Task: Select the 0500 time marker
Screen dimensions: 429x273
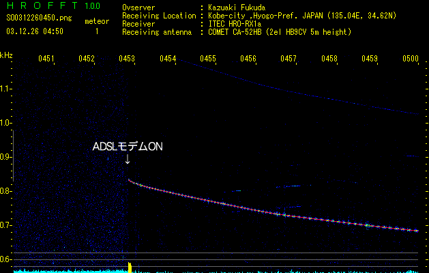Action: pyautogui.click(x=410, y=59)
